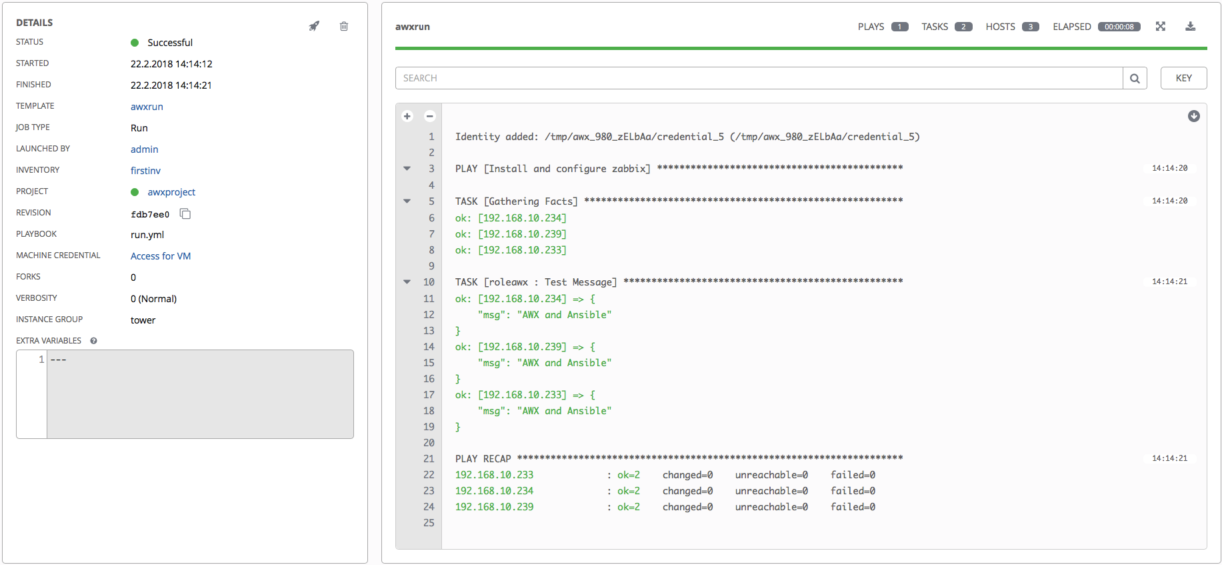Collapse all output lines with minus icon

430,116
